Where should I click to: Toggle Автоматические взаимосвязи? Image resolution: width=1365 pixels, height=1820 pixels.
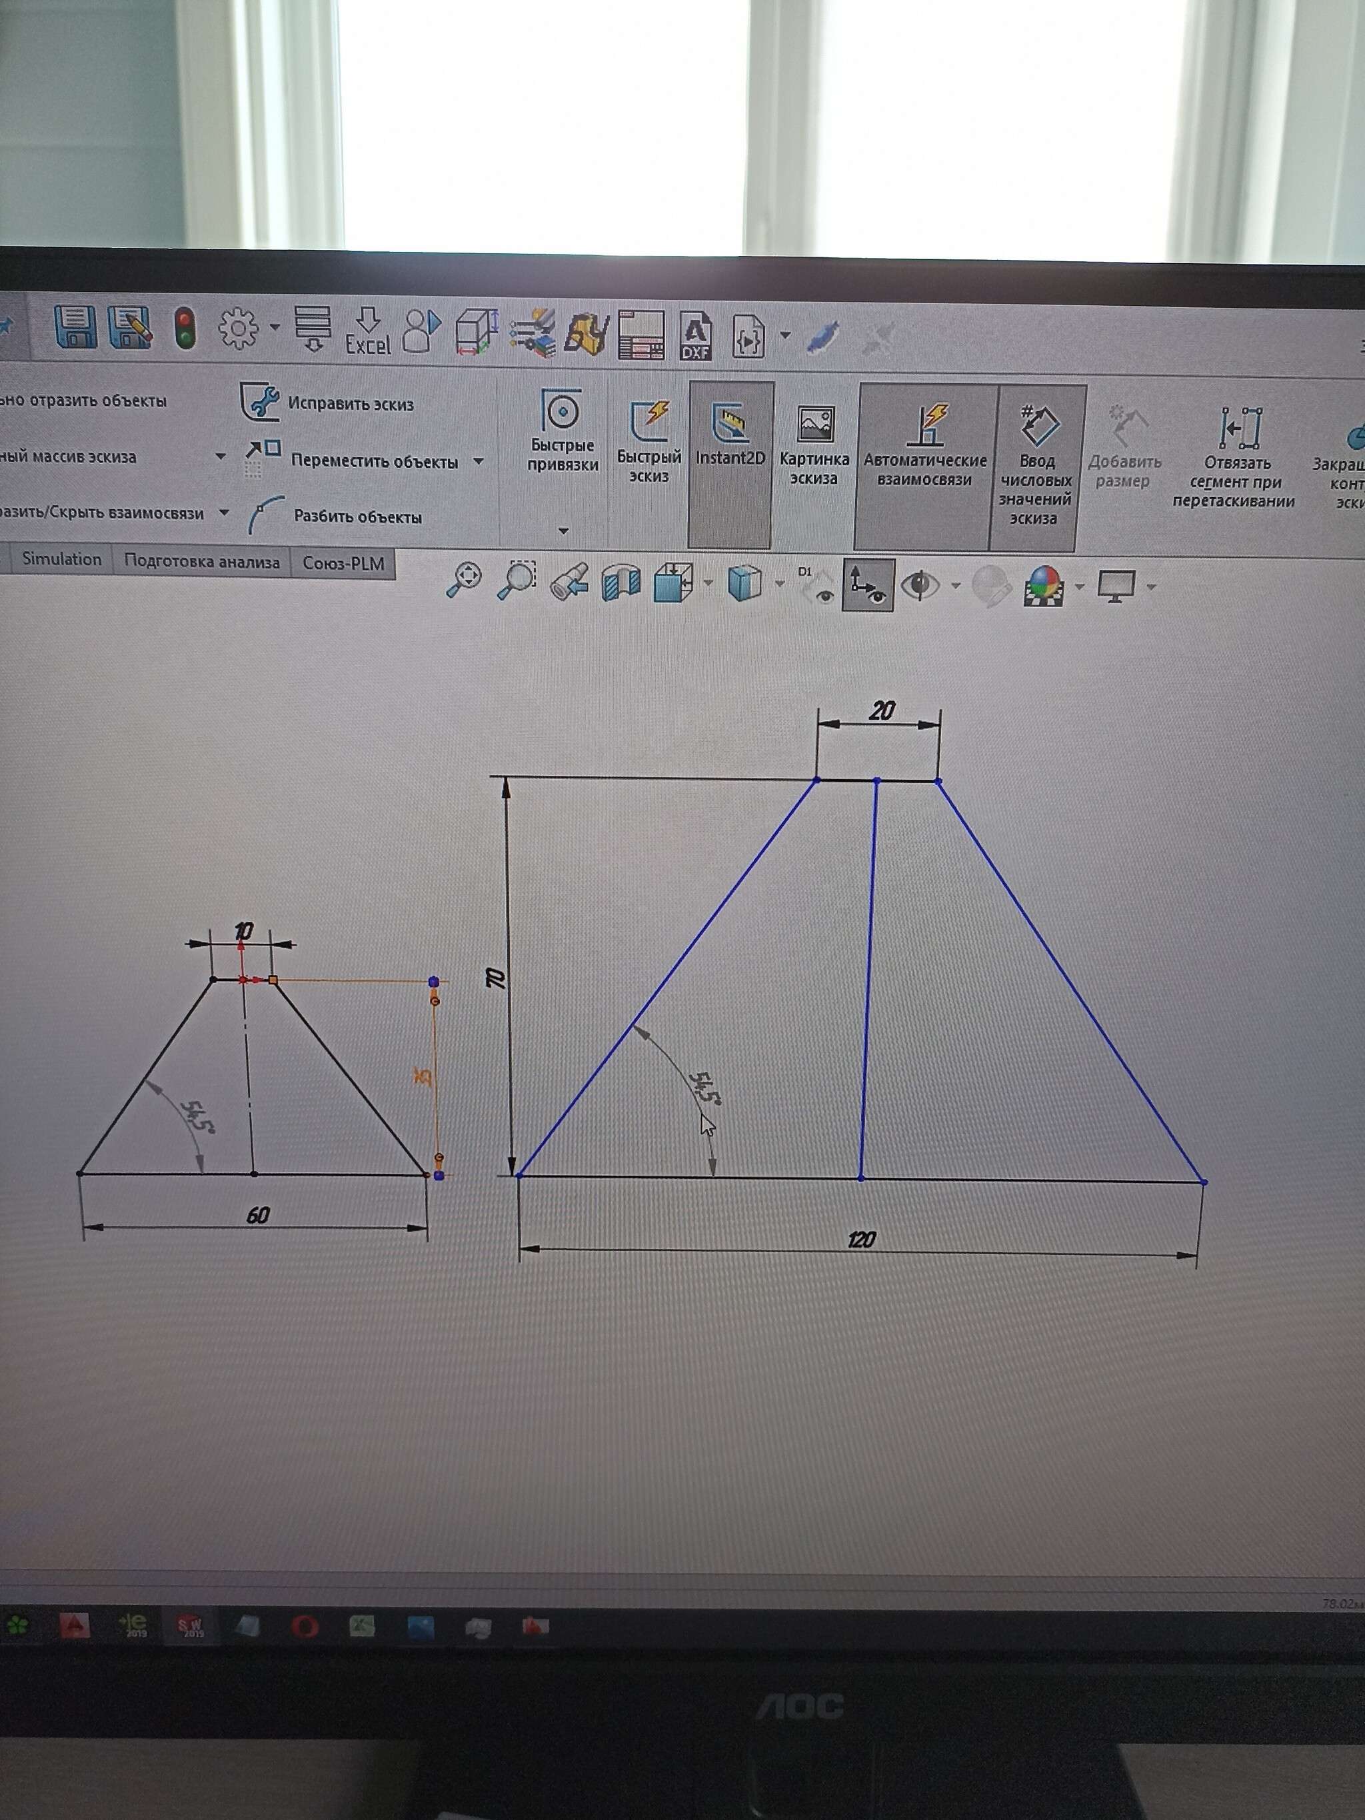tap(925, 466)
